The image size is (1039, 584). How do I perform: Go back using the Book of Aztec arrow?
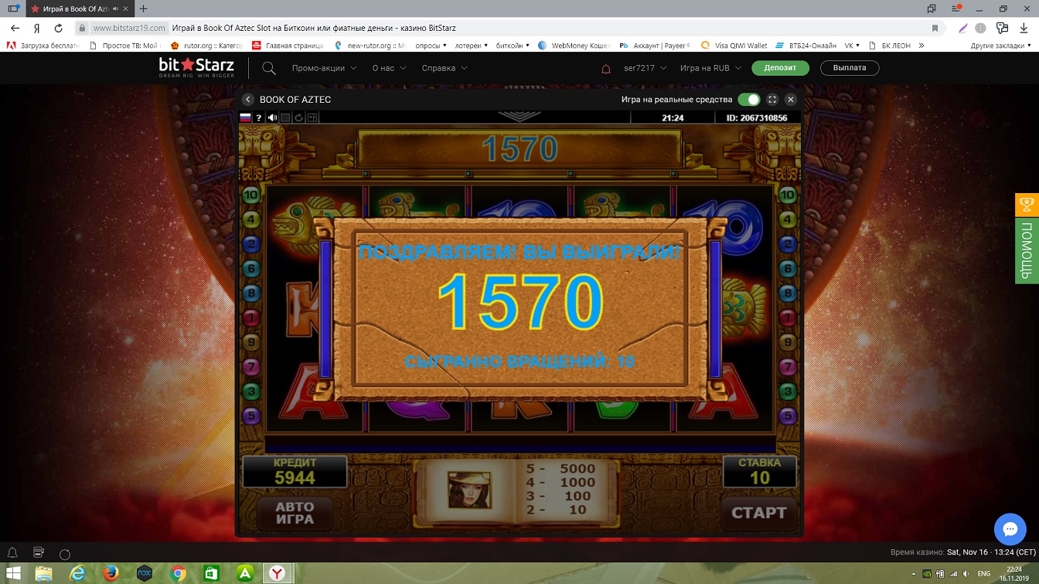click(x=248, y=100)
